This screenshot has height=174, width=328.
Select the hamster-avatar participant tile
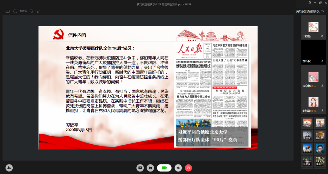click(x=320, y=136)
